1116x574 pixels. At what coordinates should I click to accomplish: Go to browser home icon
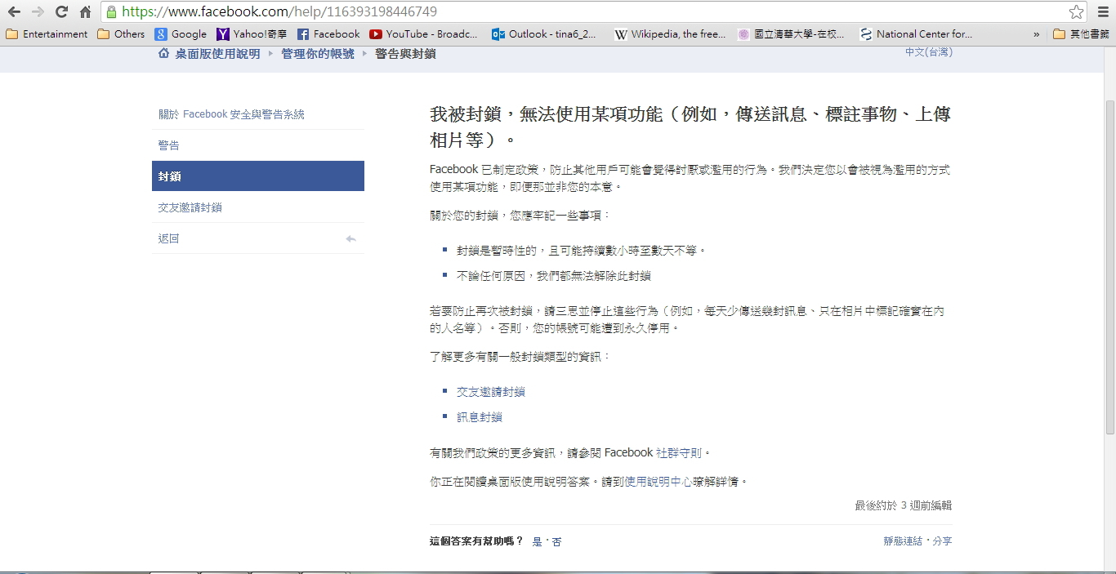(85, 11)
